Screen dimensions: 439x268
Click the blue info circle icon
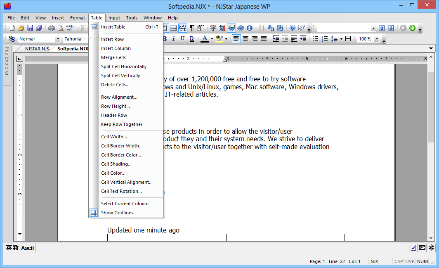250,28
